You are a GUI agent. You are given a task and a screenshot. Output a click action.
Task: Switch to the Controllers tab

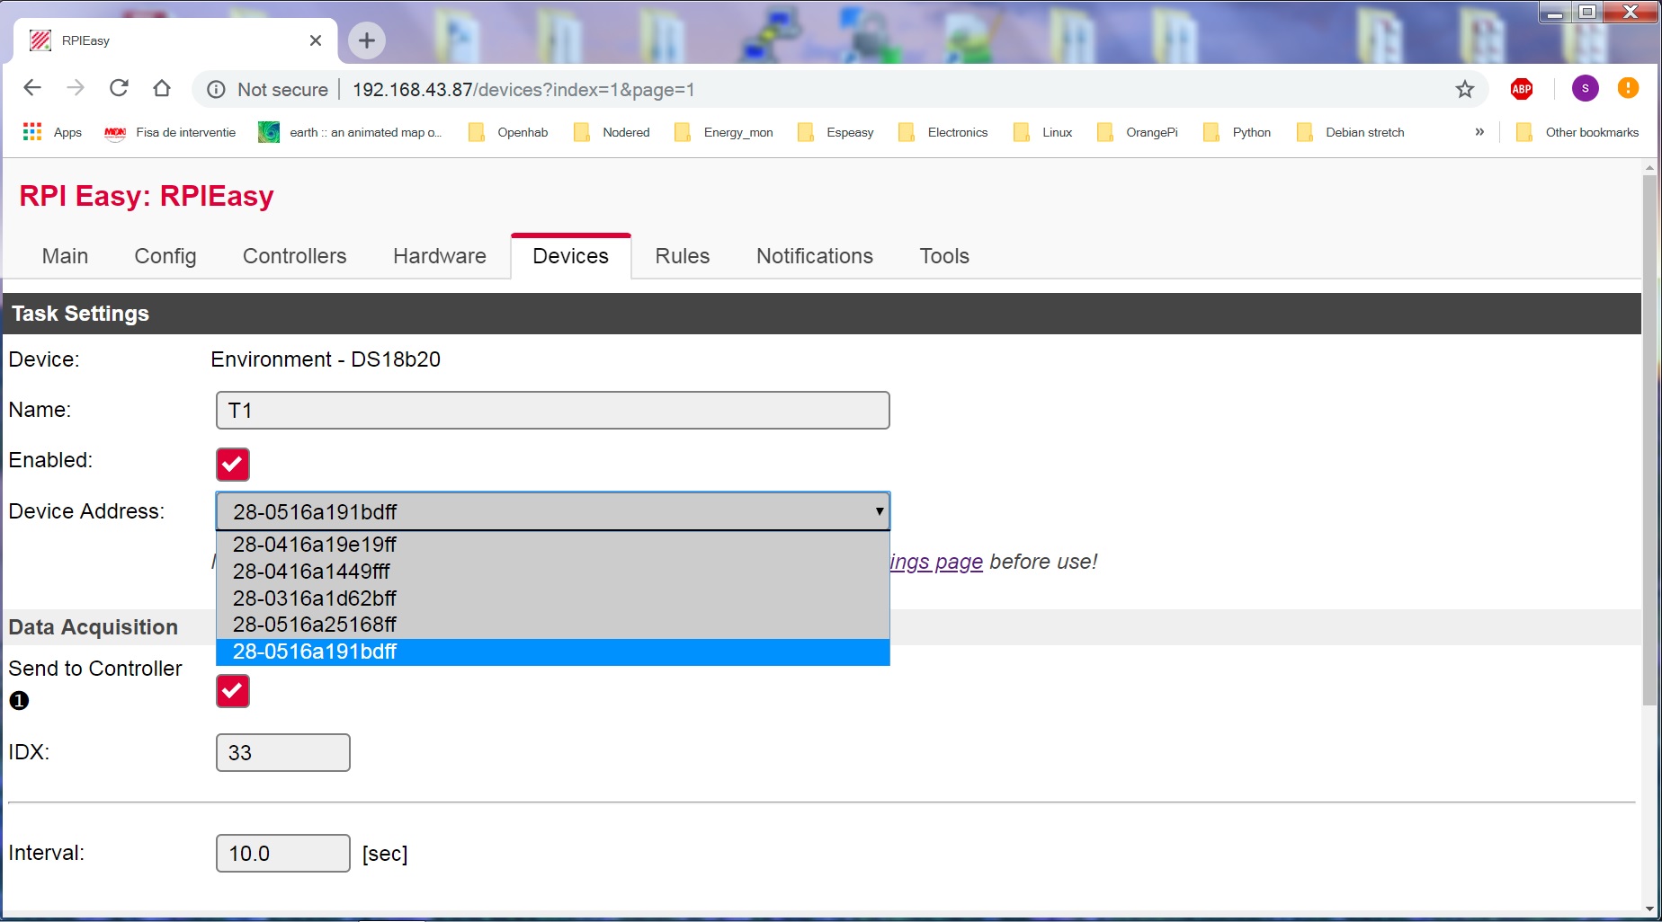(295, 256)
